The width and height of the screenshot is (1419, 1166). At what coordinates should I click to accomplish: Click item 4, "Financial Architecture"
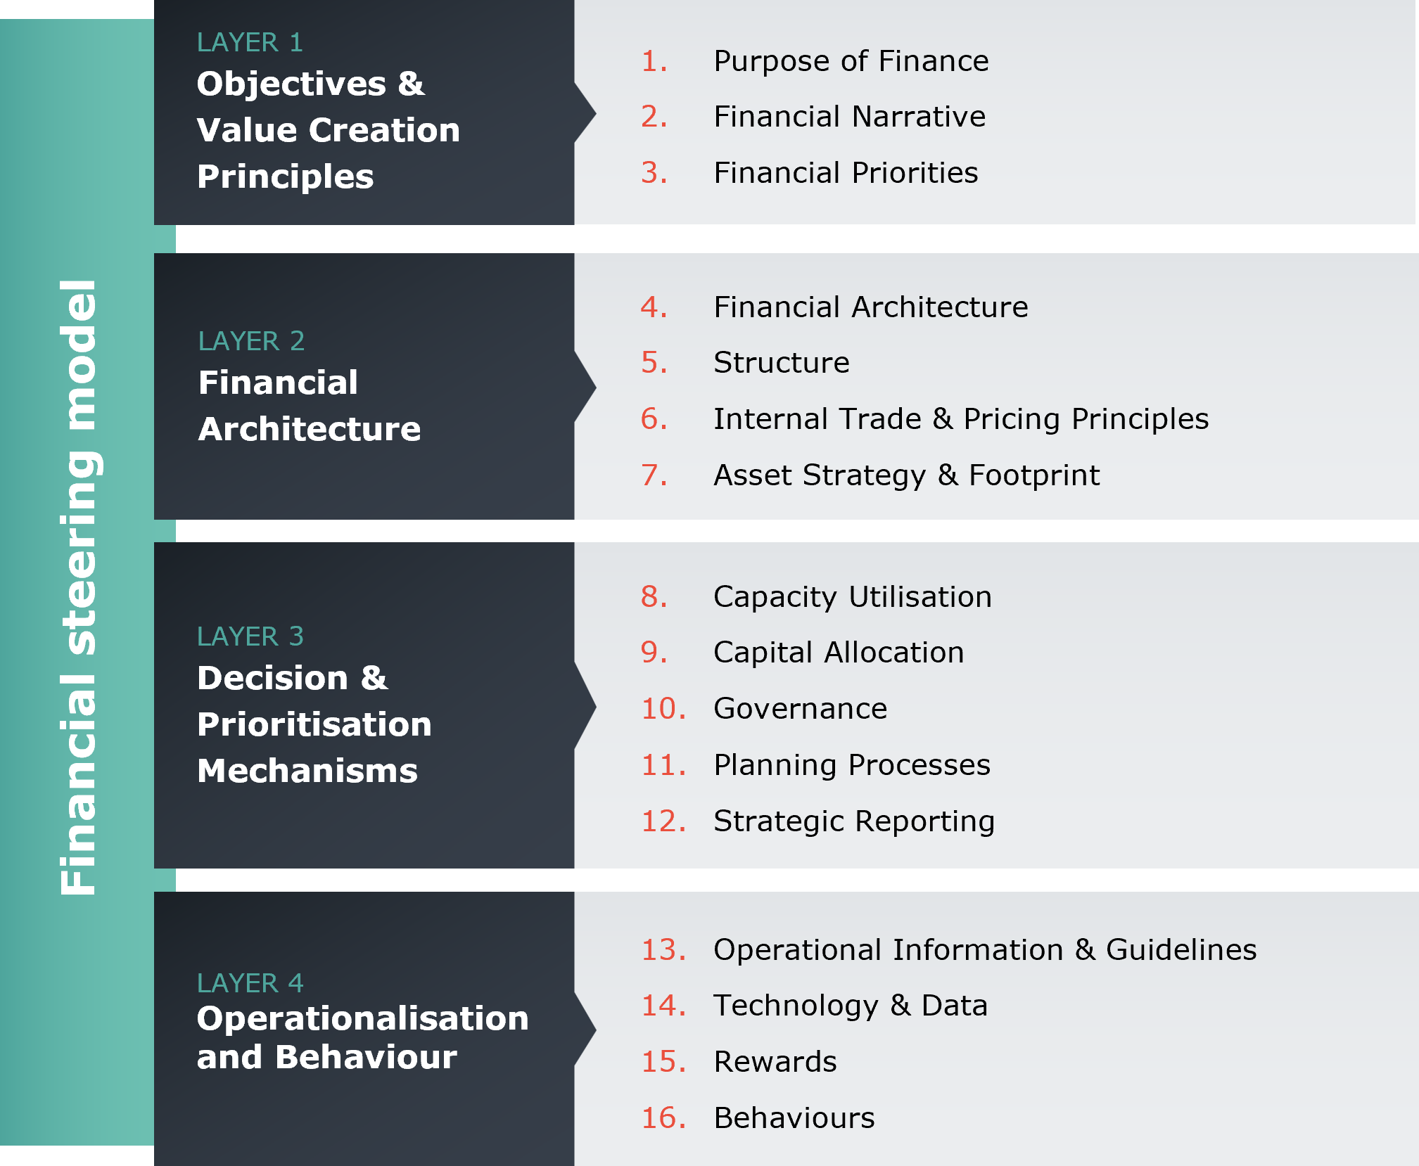870,307
